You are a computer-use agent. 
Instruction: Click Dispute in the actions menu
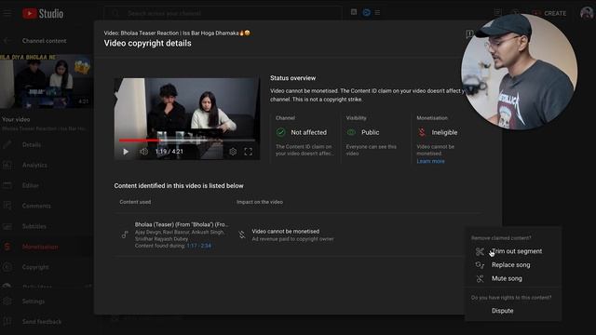pos(502,310)
